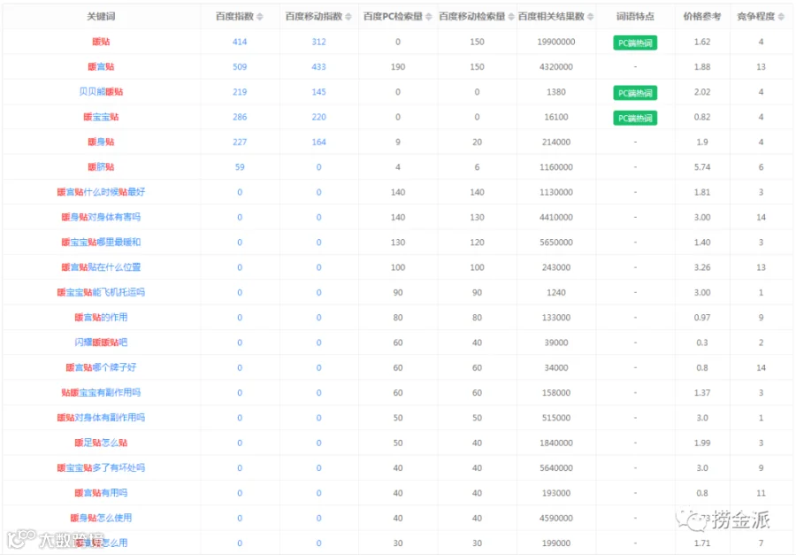The height and width of the screenshot is (555, 796).
Task: Open keyword 闪耀暖暖贴吧
Action: click(101, 342)
